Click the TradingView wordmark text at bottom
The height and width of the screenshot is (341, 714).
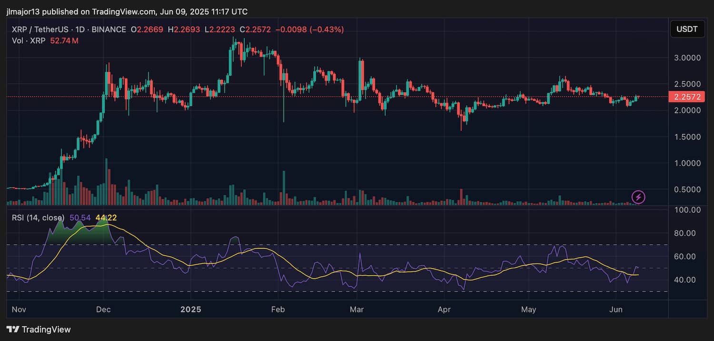[46, 330]
